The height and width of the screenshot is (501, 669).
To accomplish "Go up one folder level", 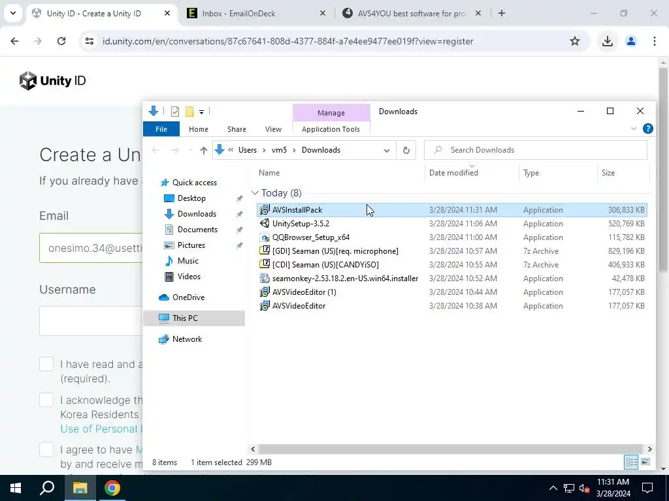I will coord(204,150).
